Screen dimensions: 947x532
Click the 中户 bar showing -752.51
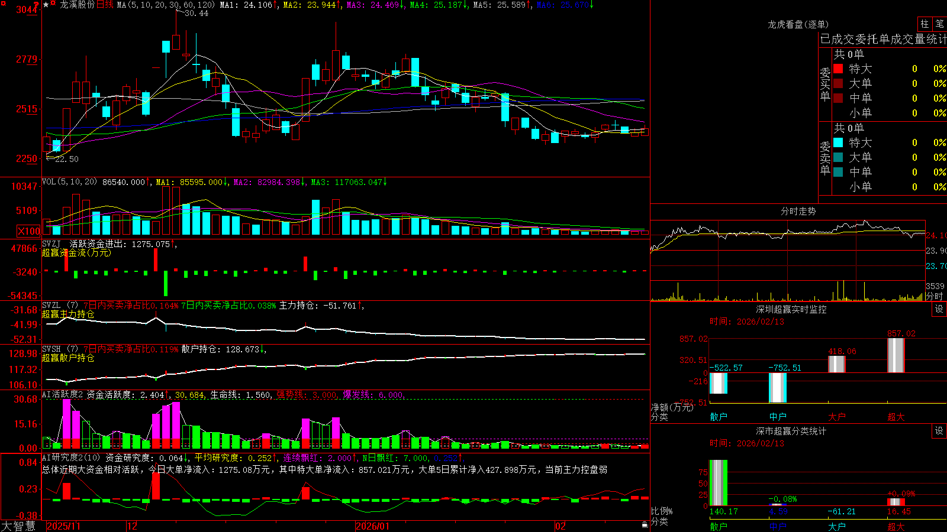(778, 388)
